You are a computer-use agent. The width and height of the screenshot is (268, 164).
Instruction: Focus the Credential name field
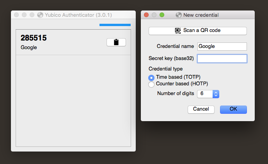(222, 46)
